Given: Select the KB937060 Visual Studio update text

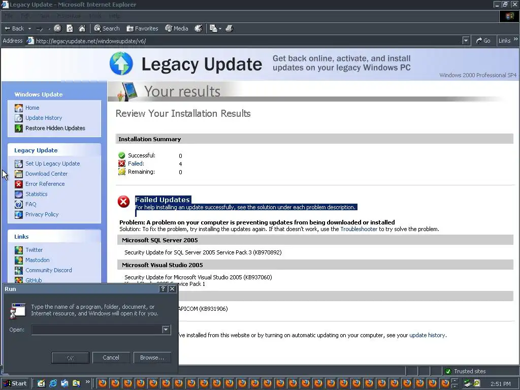Looking at the screenshot, I should 198,277.
